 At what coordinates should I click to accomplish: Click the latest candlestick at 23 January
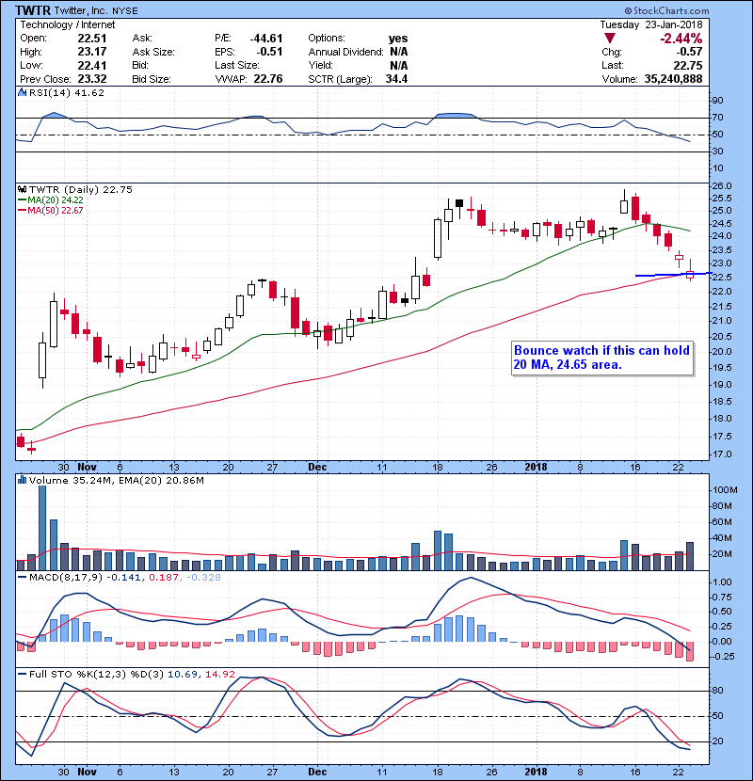(x=690, y=272)
